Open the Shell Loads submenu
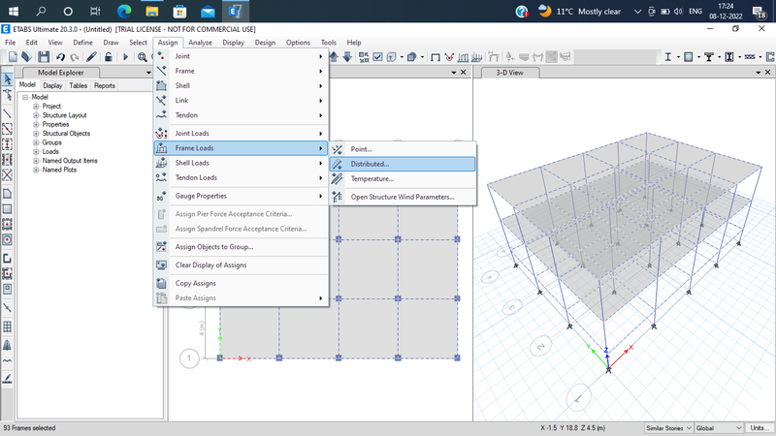Screen dimensions: 776x436 [x=241, y=163]
